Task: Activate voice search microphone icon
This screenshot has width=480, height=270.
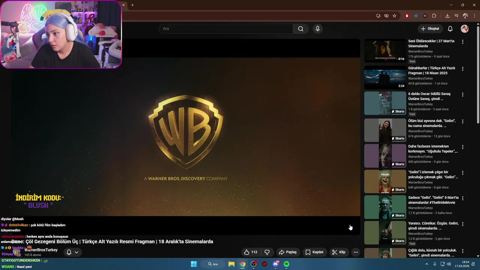Action: (x=318, y=29)
